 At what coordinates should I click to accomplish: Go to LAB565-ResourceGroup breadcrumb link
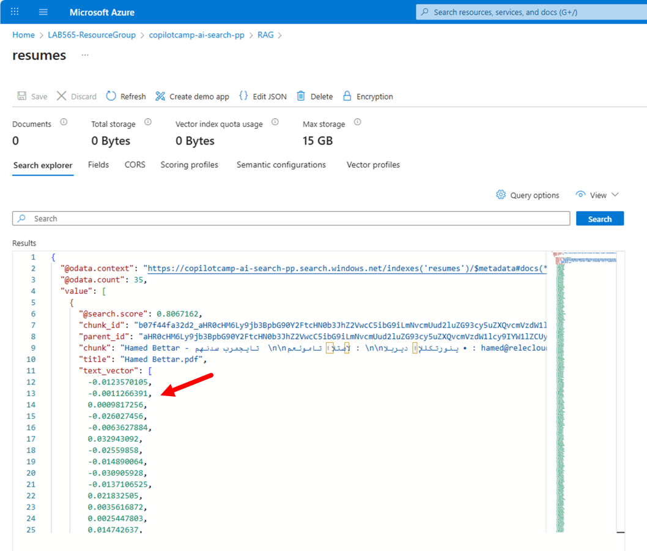click(x=92, y=35)
